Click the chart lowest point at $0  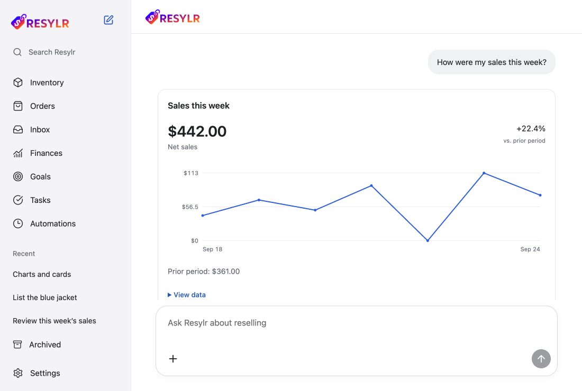click(428, 240)
